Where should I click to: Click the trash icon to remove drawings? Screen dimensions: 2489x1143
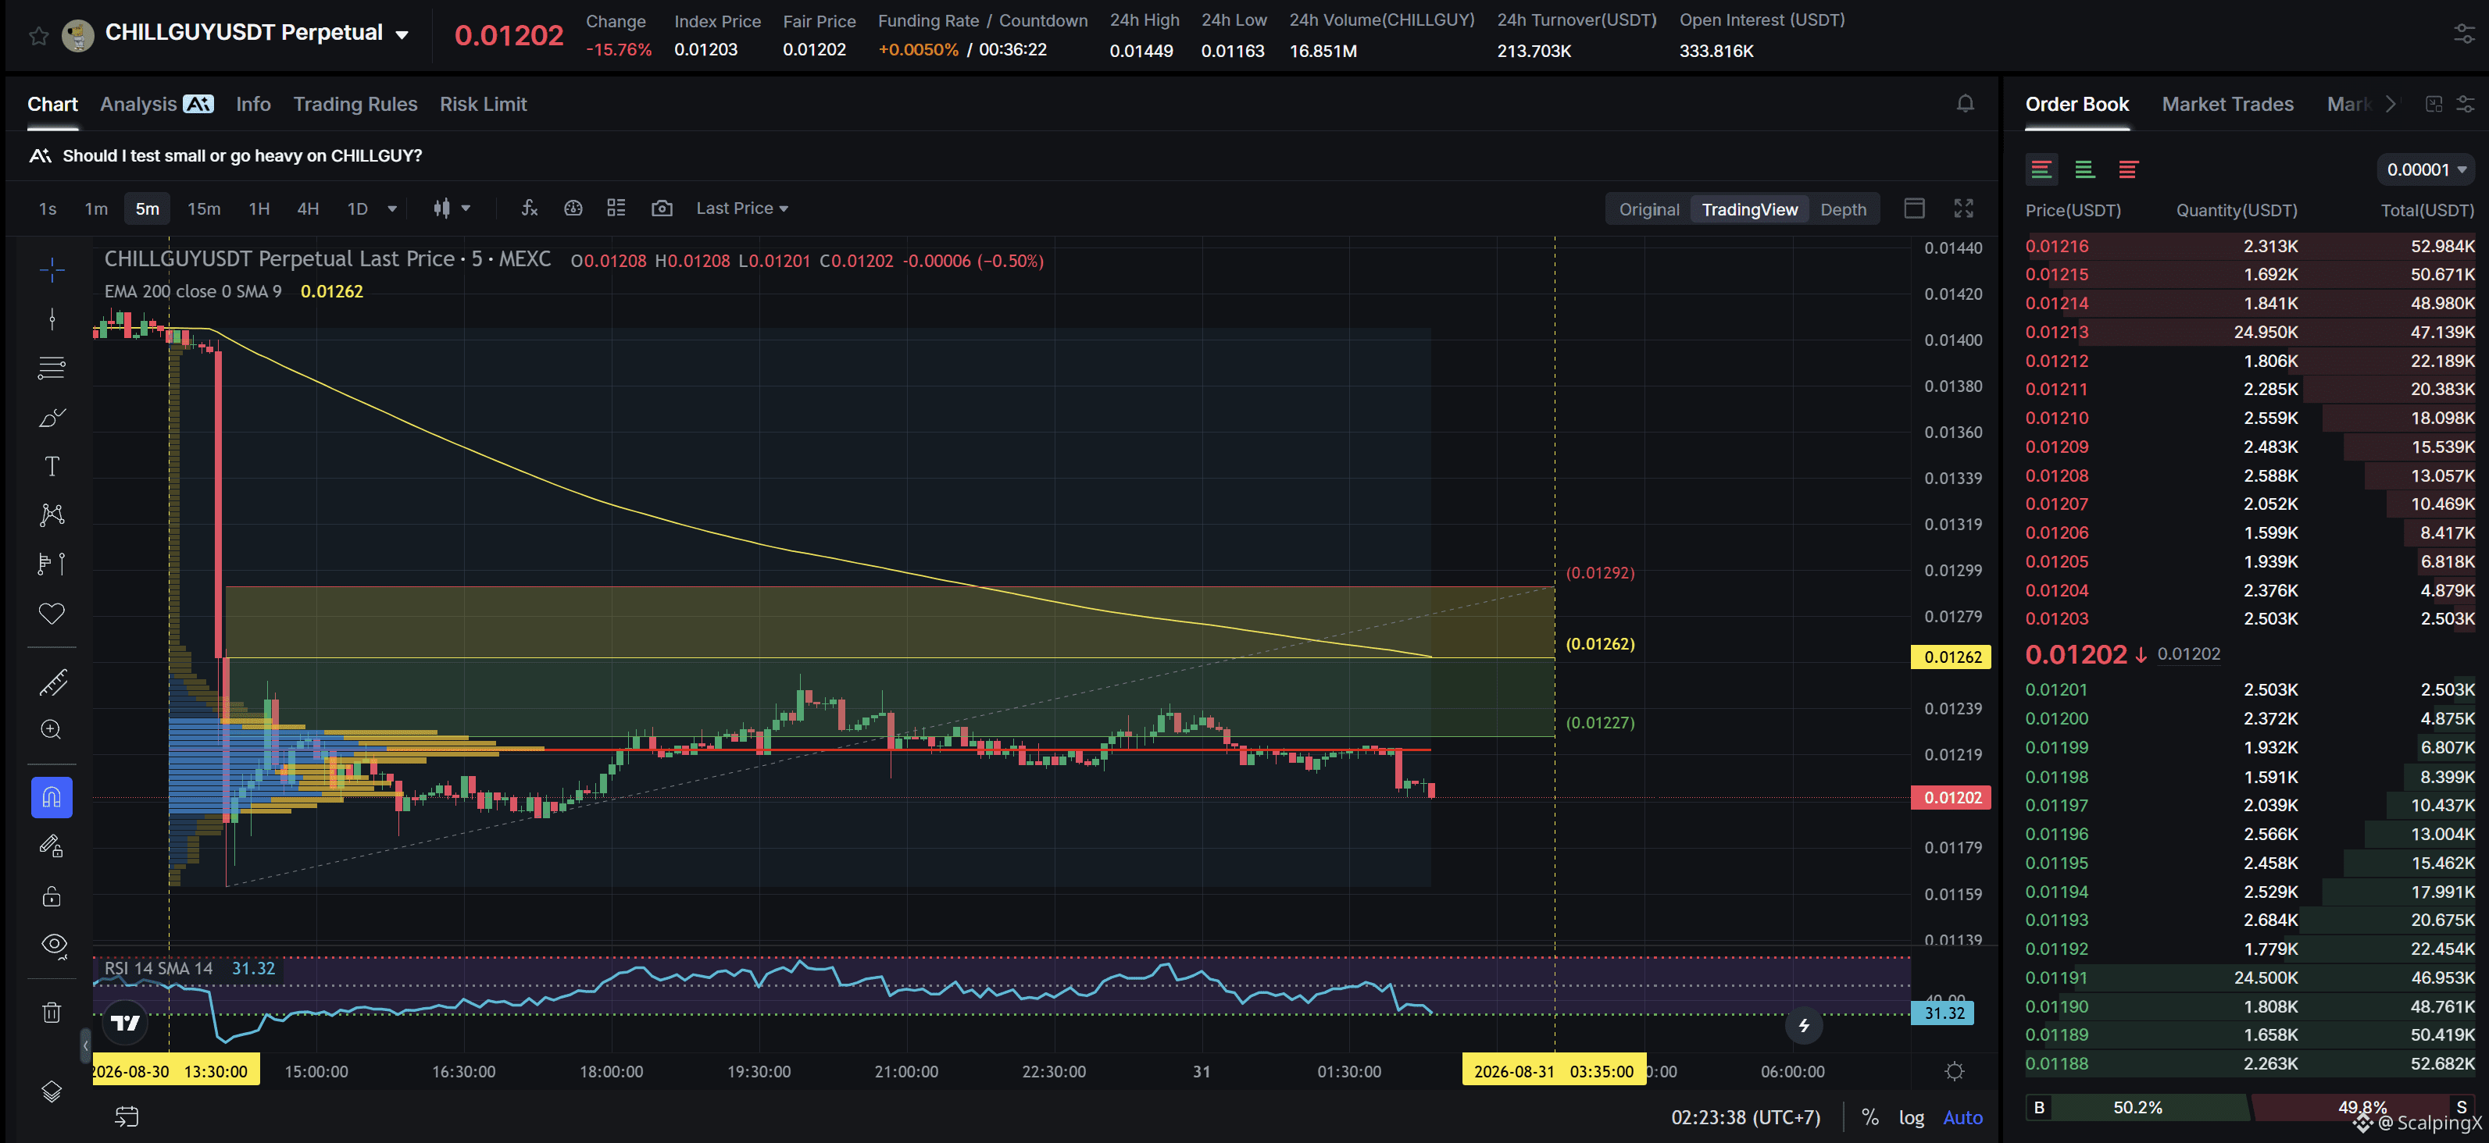pyautogui.click(x=52, y=1012)
